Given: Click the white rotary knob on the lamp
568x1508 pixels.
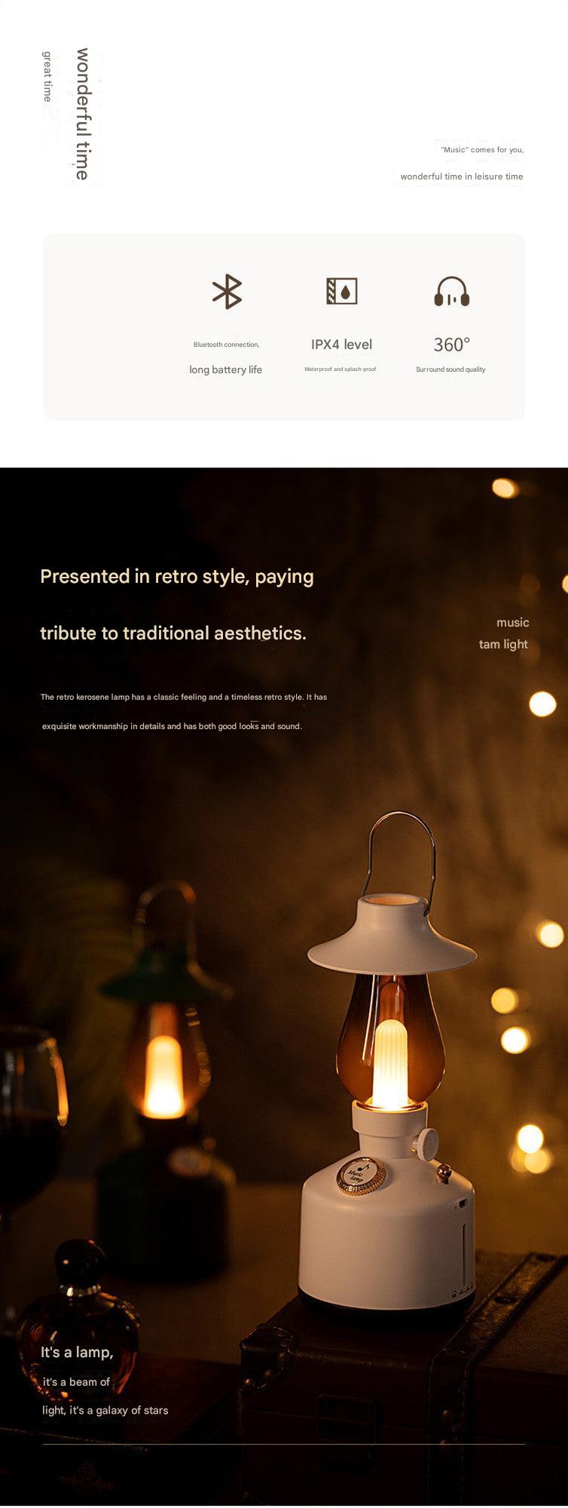Looking at the screenshot, I should [x=428, y=1142].
